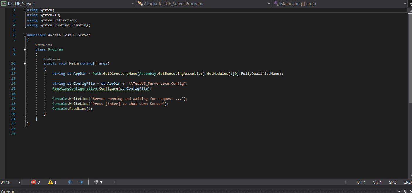412x193 pixels.
Task: Toggle the Output panel auto-hide pin
Action: (x=406, y=192)
